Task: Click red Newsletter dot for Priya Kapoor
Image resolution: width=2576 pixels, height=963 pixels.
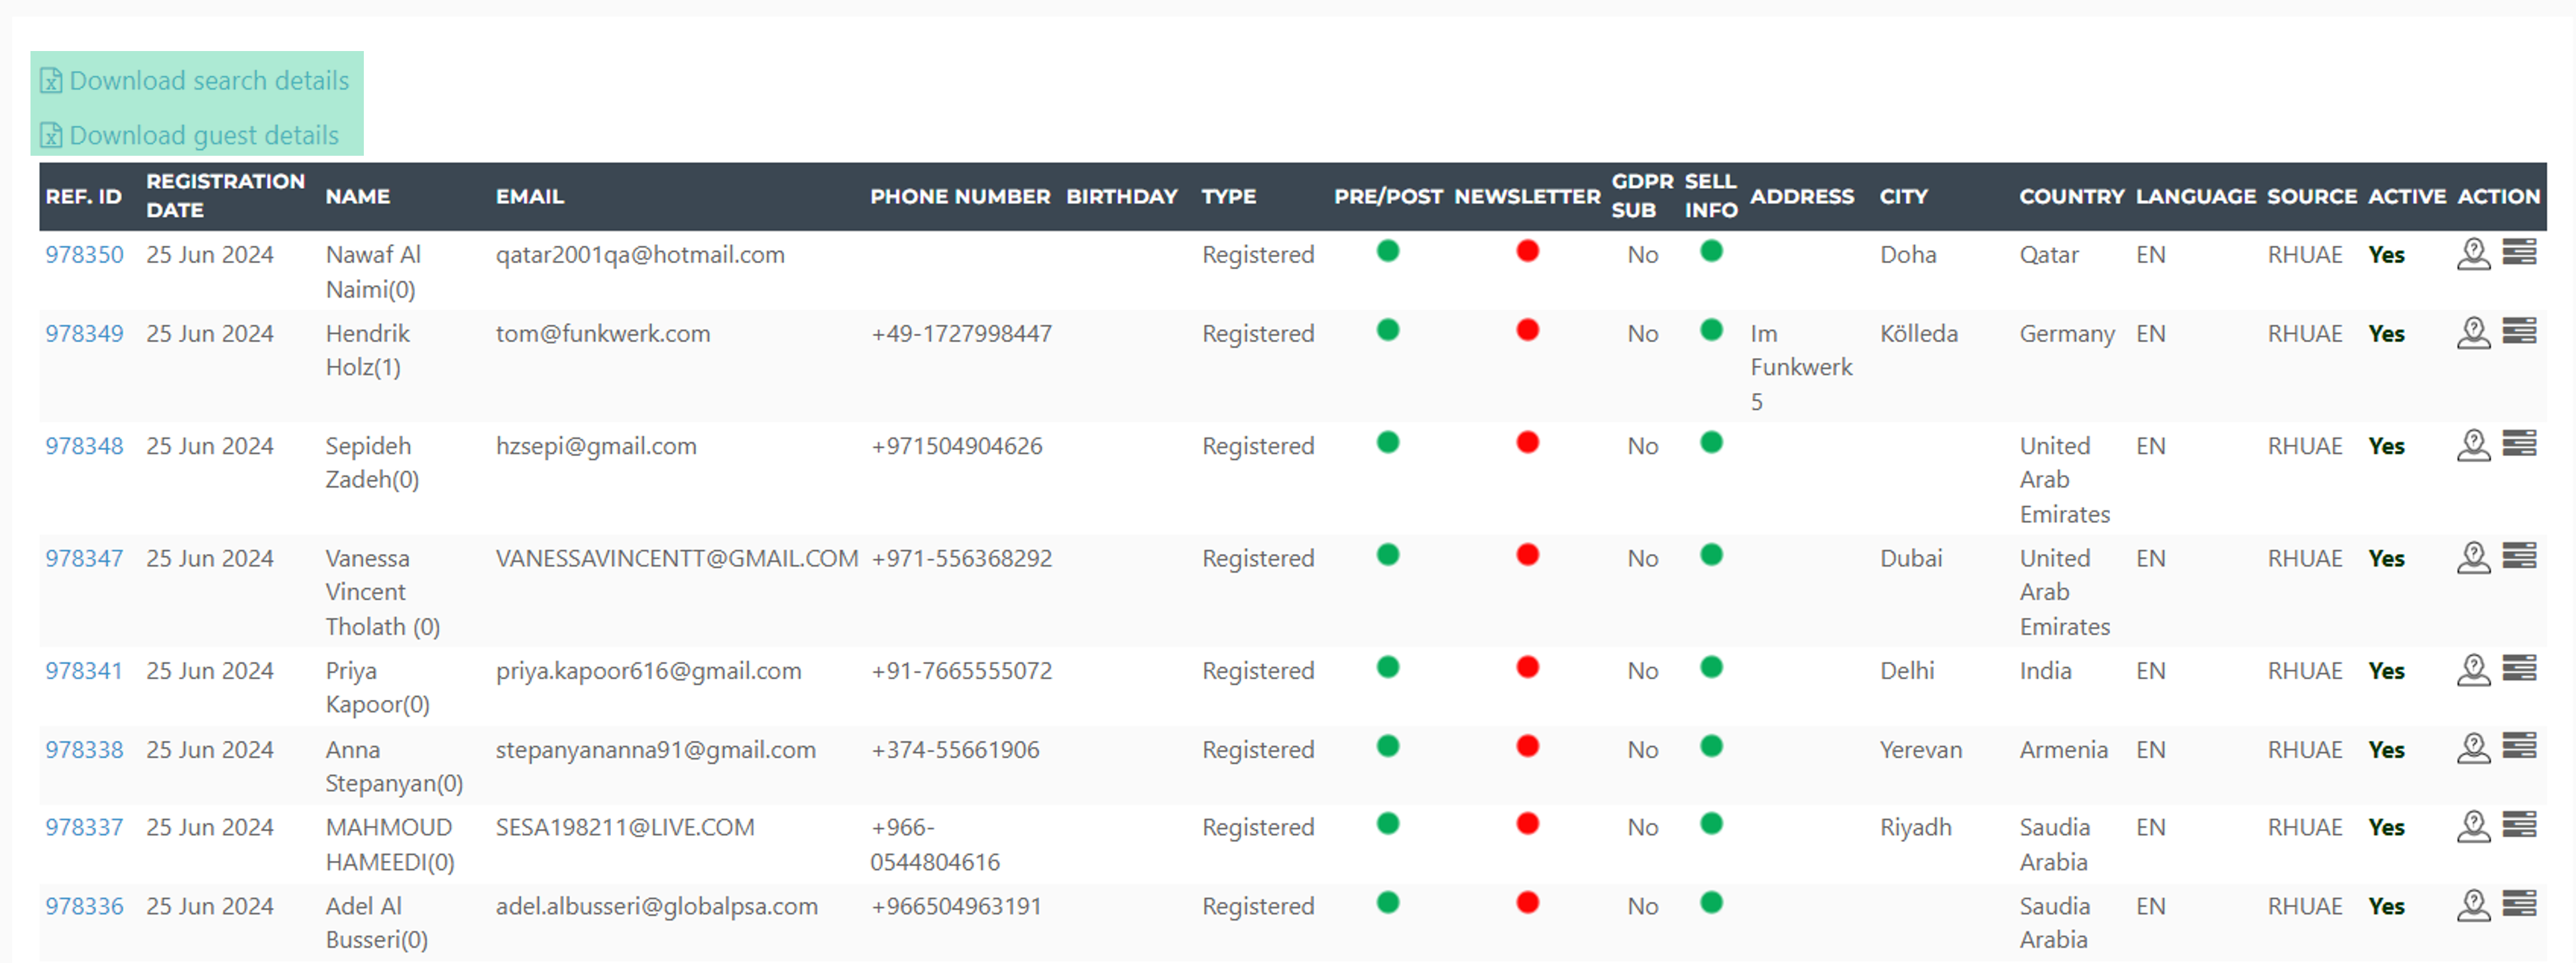Action: (x=1527, y=667)
